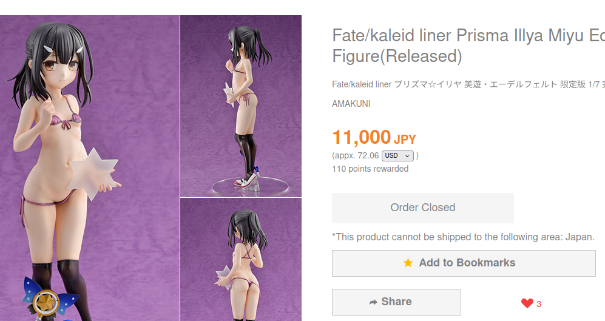Select the Japanese product name text
Screen dimensions: 605x321
click(x=468, y=84)
